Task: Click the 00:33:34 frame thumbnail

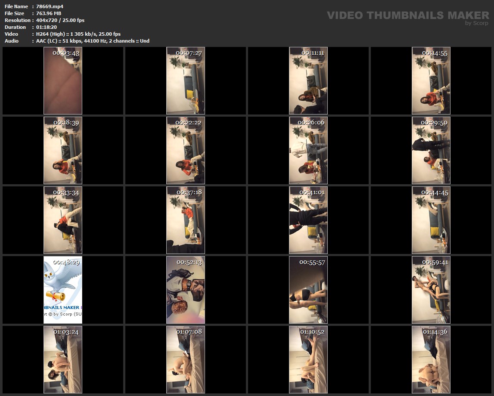Action: click(x=63, y=220)
